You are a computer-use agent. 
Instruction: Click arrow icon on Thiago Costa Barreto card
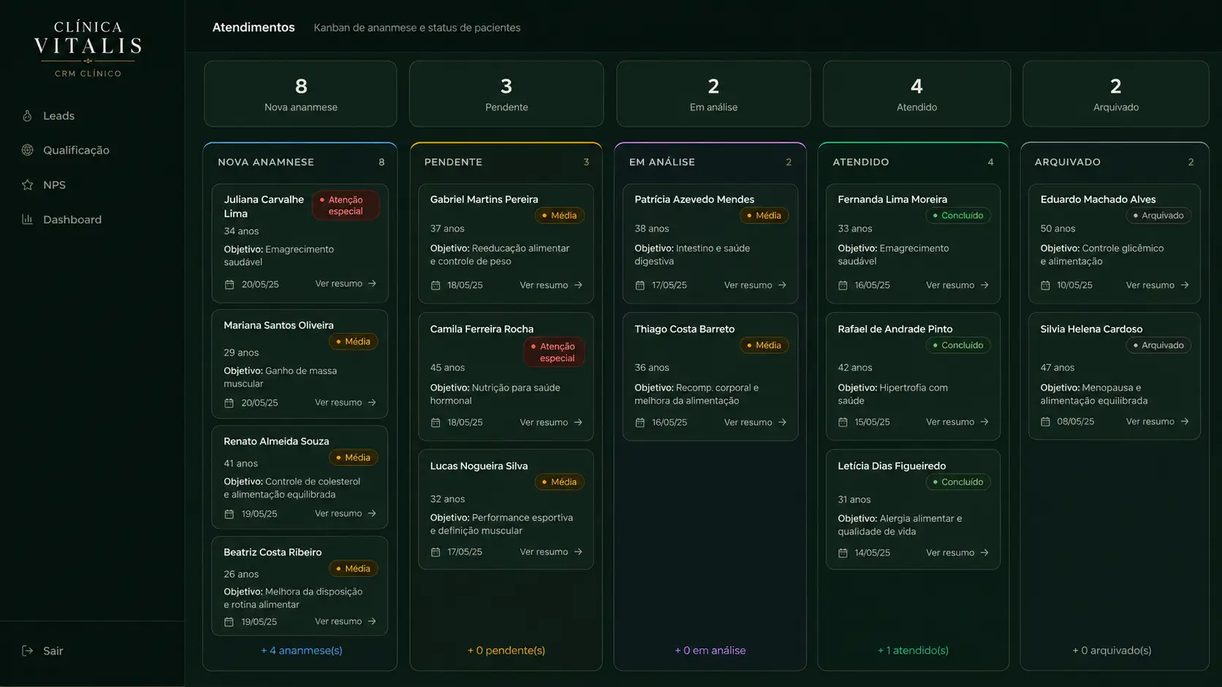tap(782, 422)
